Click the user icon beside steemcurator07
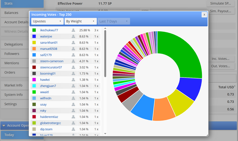 point(73,67)
